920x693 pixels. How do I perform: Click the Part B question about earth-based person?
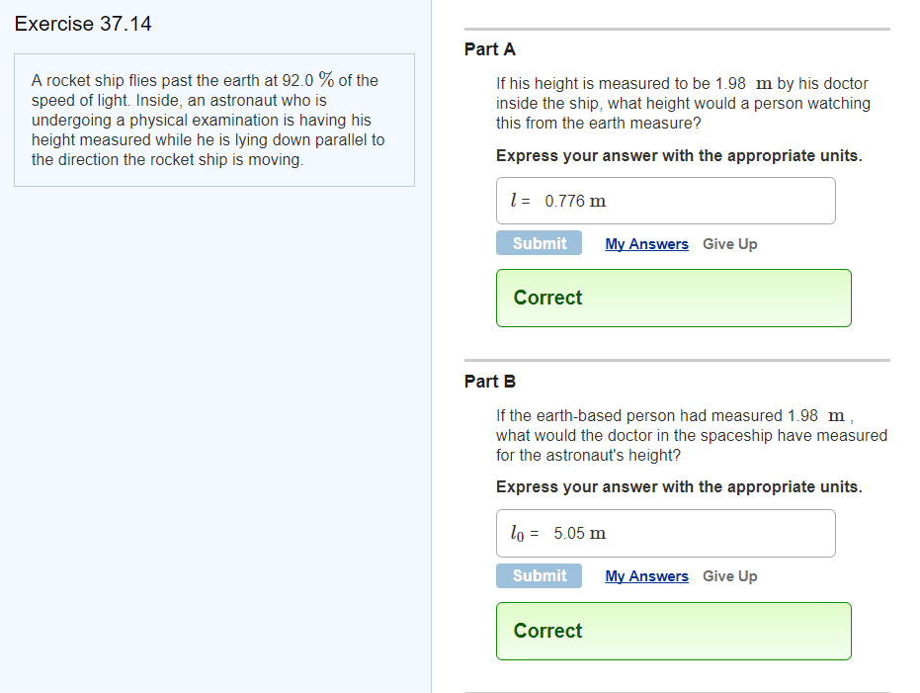pos(691,435)
